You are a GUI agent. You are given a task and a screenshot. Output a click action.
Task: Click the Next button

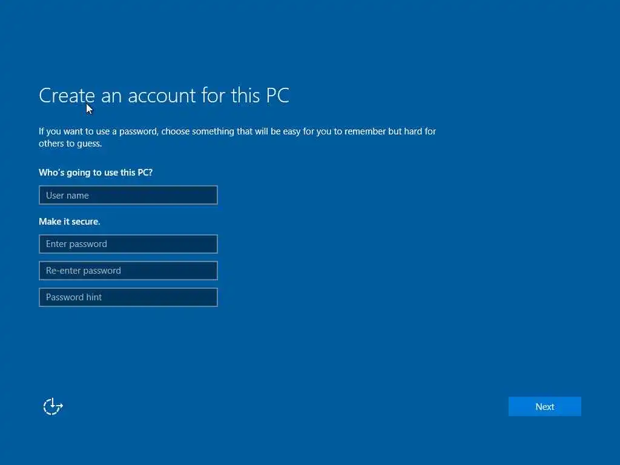tap(544, 406)
